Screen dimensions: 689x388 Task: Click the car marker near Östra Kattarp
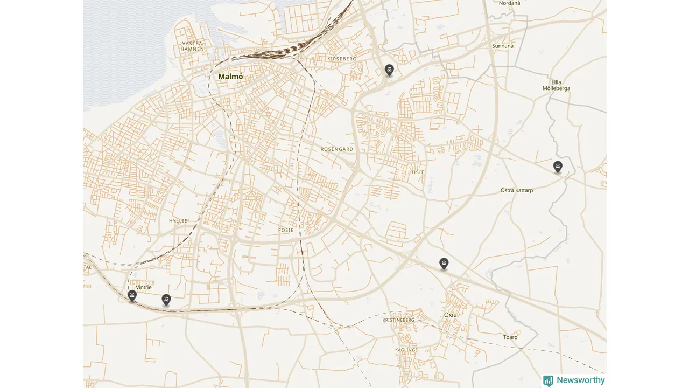pyautogui.click(x=558, y=167)
